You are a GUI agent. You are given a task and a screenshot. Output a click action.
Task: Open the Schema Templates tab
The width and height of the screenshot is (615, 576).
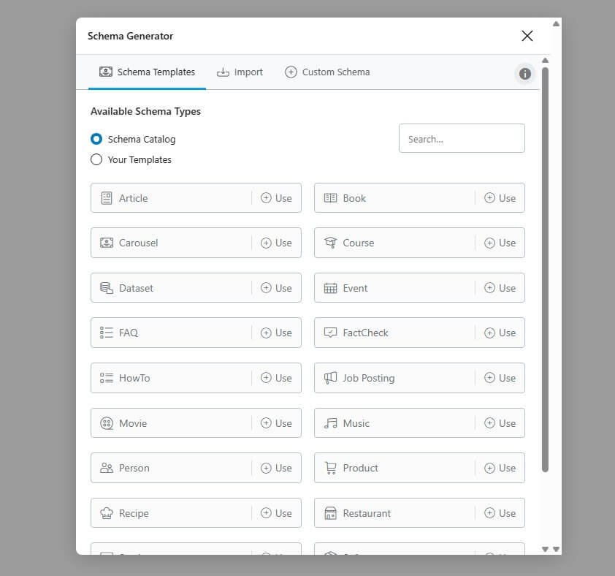pos(147,72)
